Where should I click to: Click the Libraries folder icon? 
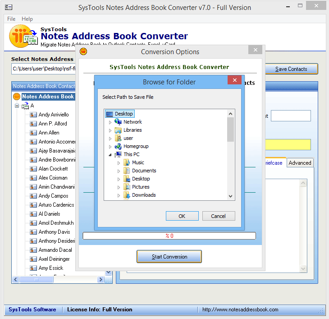point(118,130)
